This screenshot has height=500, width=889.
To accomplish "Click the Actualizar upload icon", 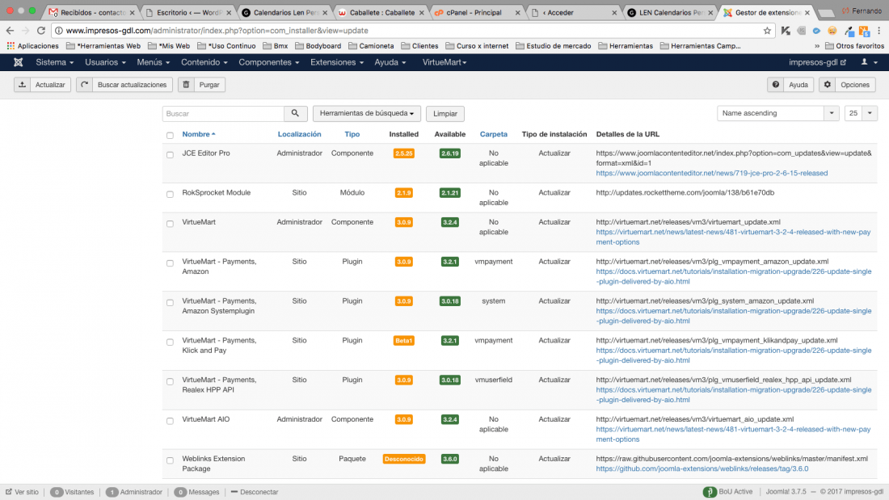I will (x=22, y=85).
